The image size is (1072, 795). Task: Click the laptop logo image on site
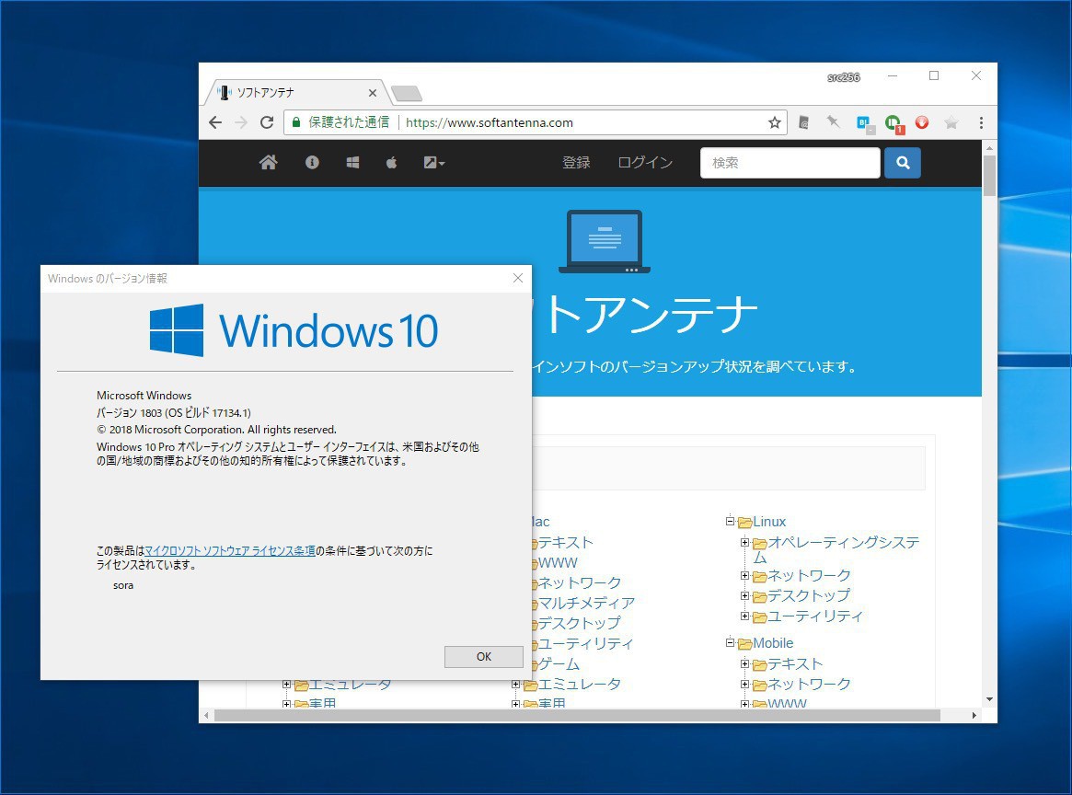coord(605,241)
